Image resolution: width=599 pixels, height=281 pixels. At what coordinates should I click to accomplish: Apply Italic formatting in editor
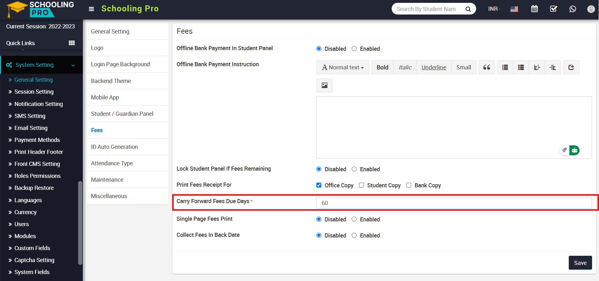pos(405,67)
